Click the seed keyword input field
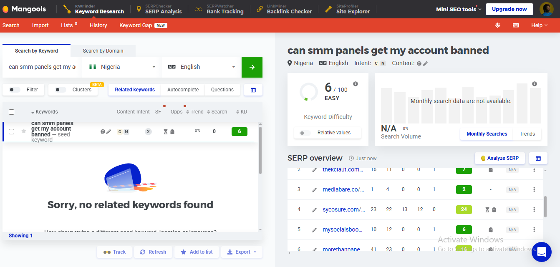560x267 pixels. (x=42, y=67)
